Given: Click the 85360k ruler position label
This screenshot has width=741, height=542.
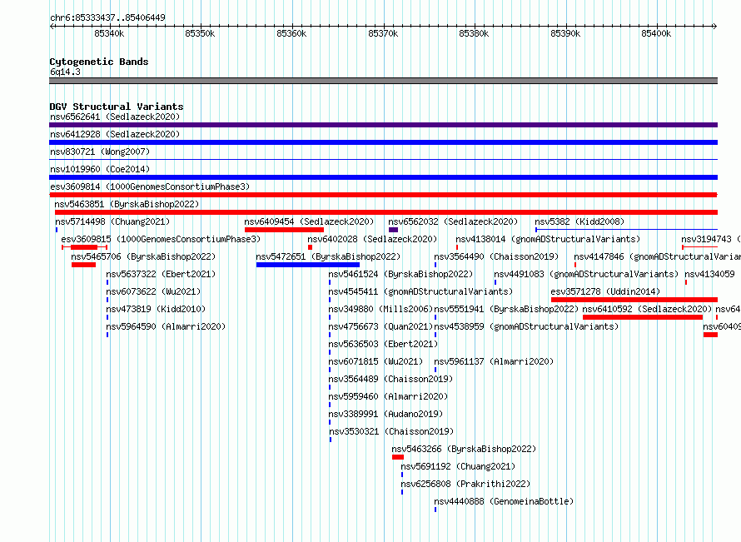Looking at the screenshot, I should [x=291, y=33].
